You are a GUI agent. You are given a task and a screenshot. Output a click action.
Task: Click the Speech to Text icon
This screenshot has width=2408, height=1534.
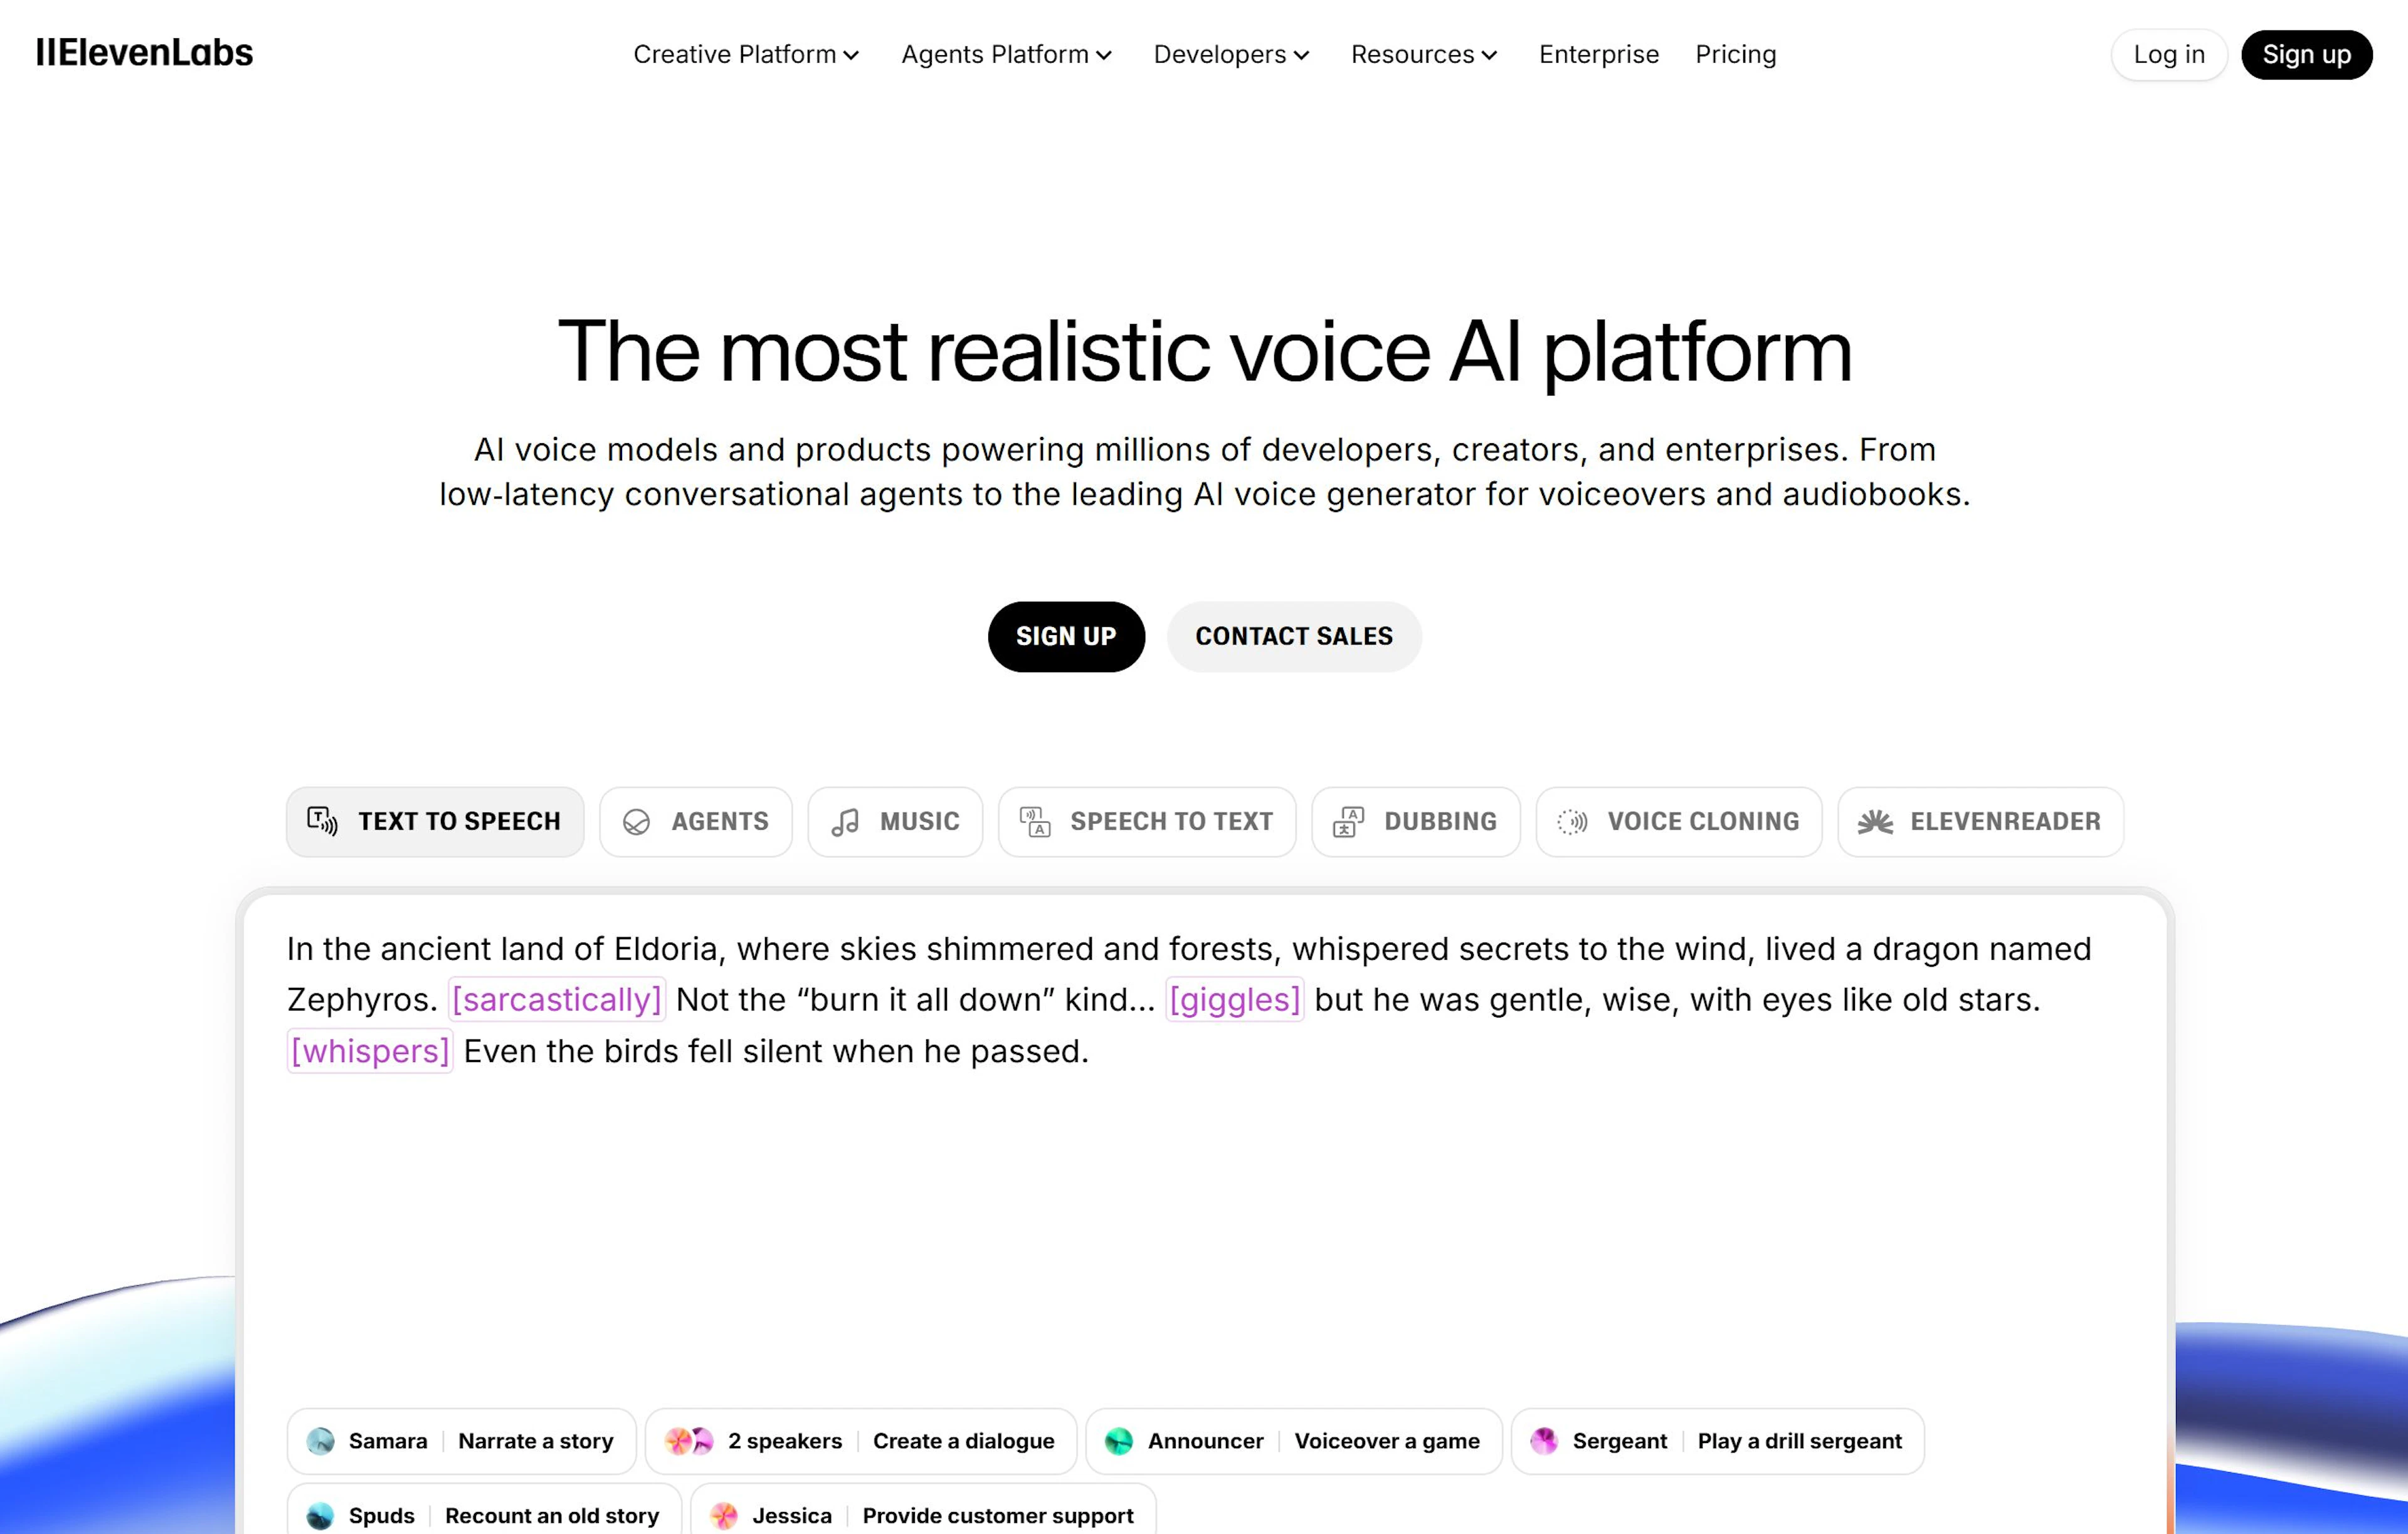(1035, 822)
